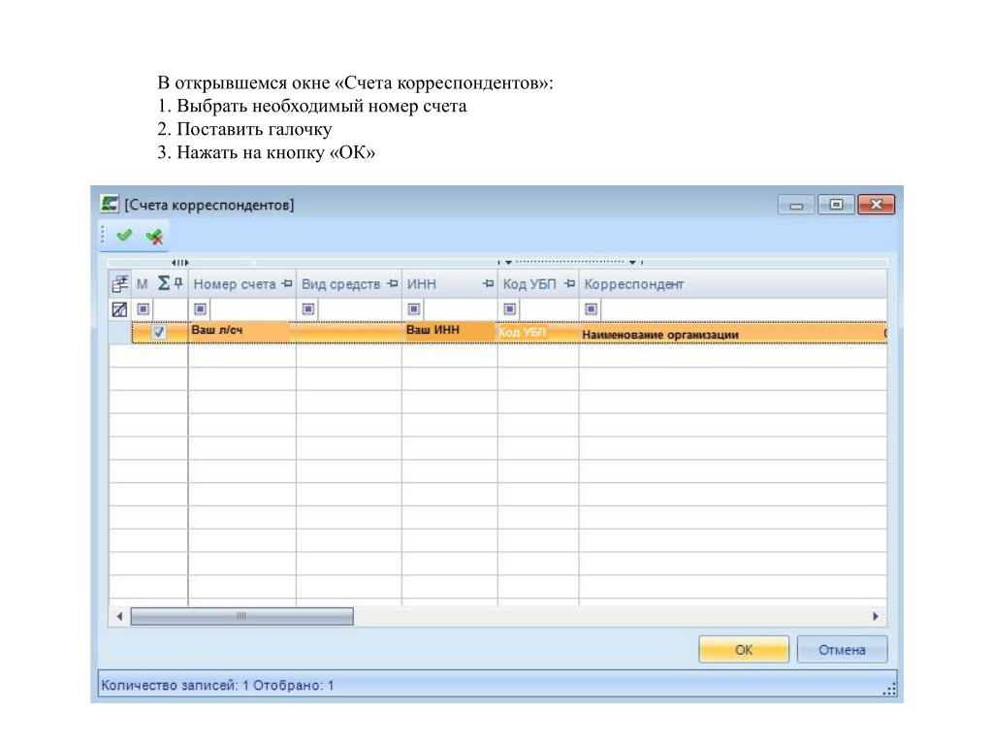Open filter condition for ИНН column
993x745 pixels.
click(x=414, y=309)
